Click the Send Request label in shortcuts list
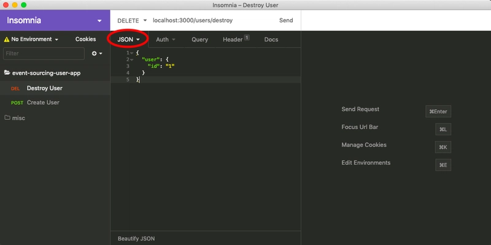491x245 pixels. coord(360,109)
